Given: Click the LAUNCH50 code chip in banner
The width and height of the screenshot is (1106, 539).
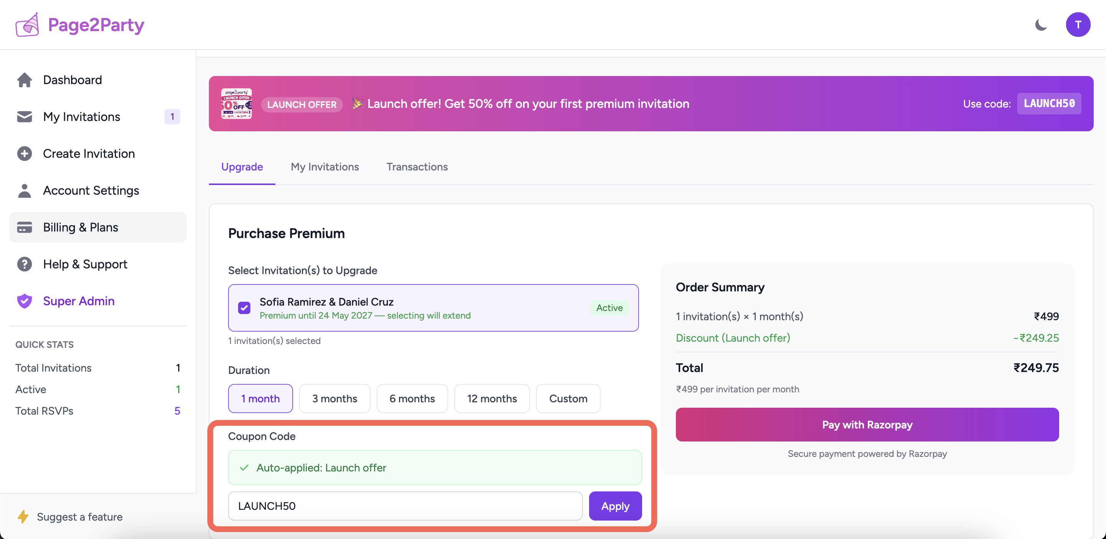Looking at the screenshot, I should click(x=1049, y=103).
